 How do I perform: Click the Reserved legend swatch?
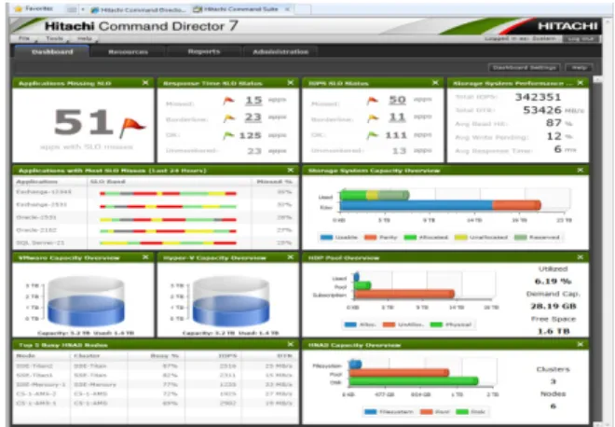[521, 238]
